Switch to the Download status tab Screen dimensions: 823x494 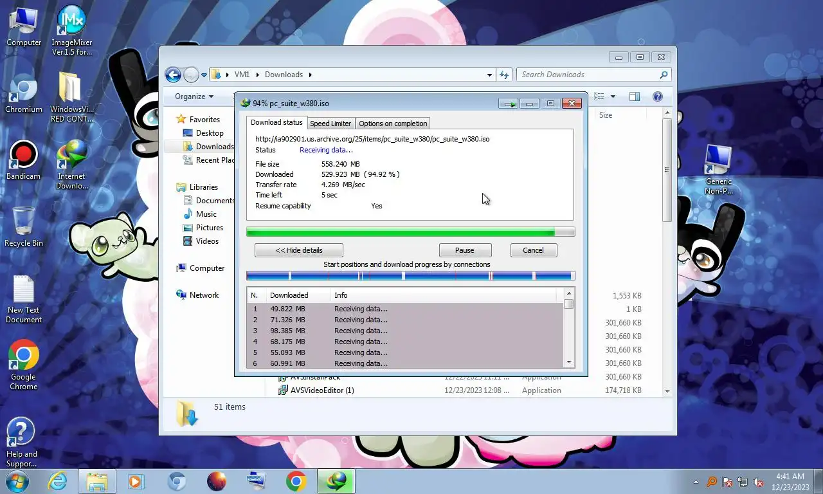(276, 122)
